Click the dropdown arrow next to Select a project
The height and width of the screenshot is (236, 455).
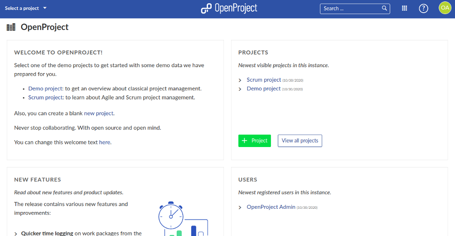[45, 8]
